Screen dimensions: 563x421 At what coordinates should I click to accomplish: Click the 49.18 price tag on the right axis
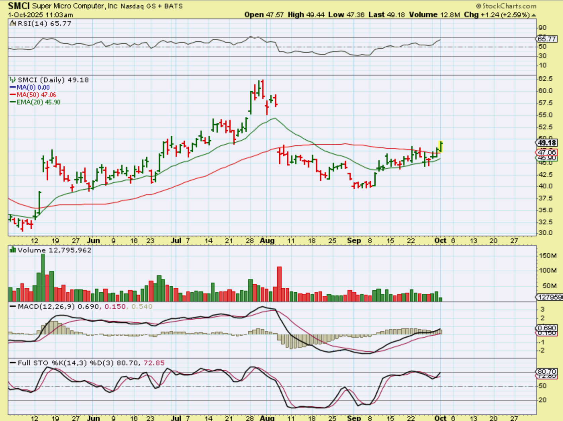coord(547,143)
